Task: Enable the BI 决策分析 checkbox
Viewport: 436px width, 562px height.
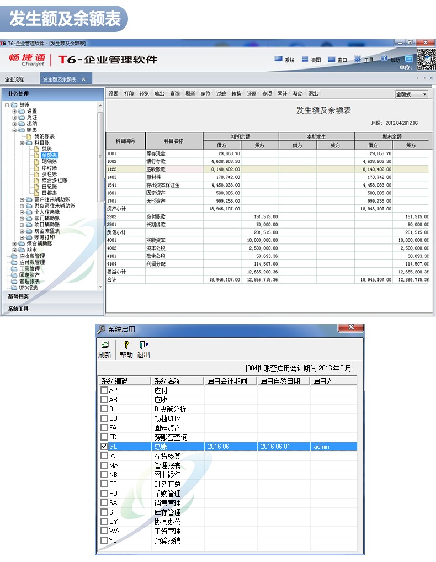Action: [104, 409]
